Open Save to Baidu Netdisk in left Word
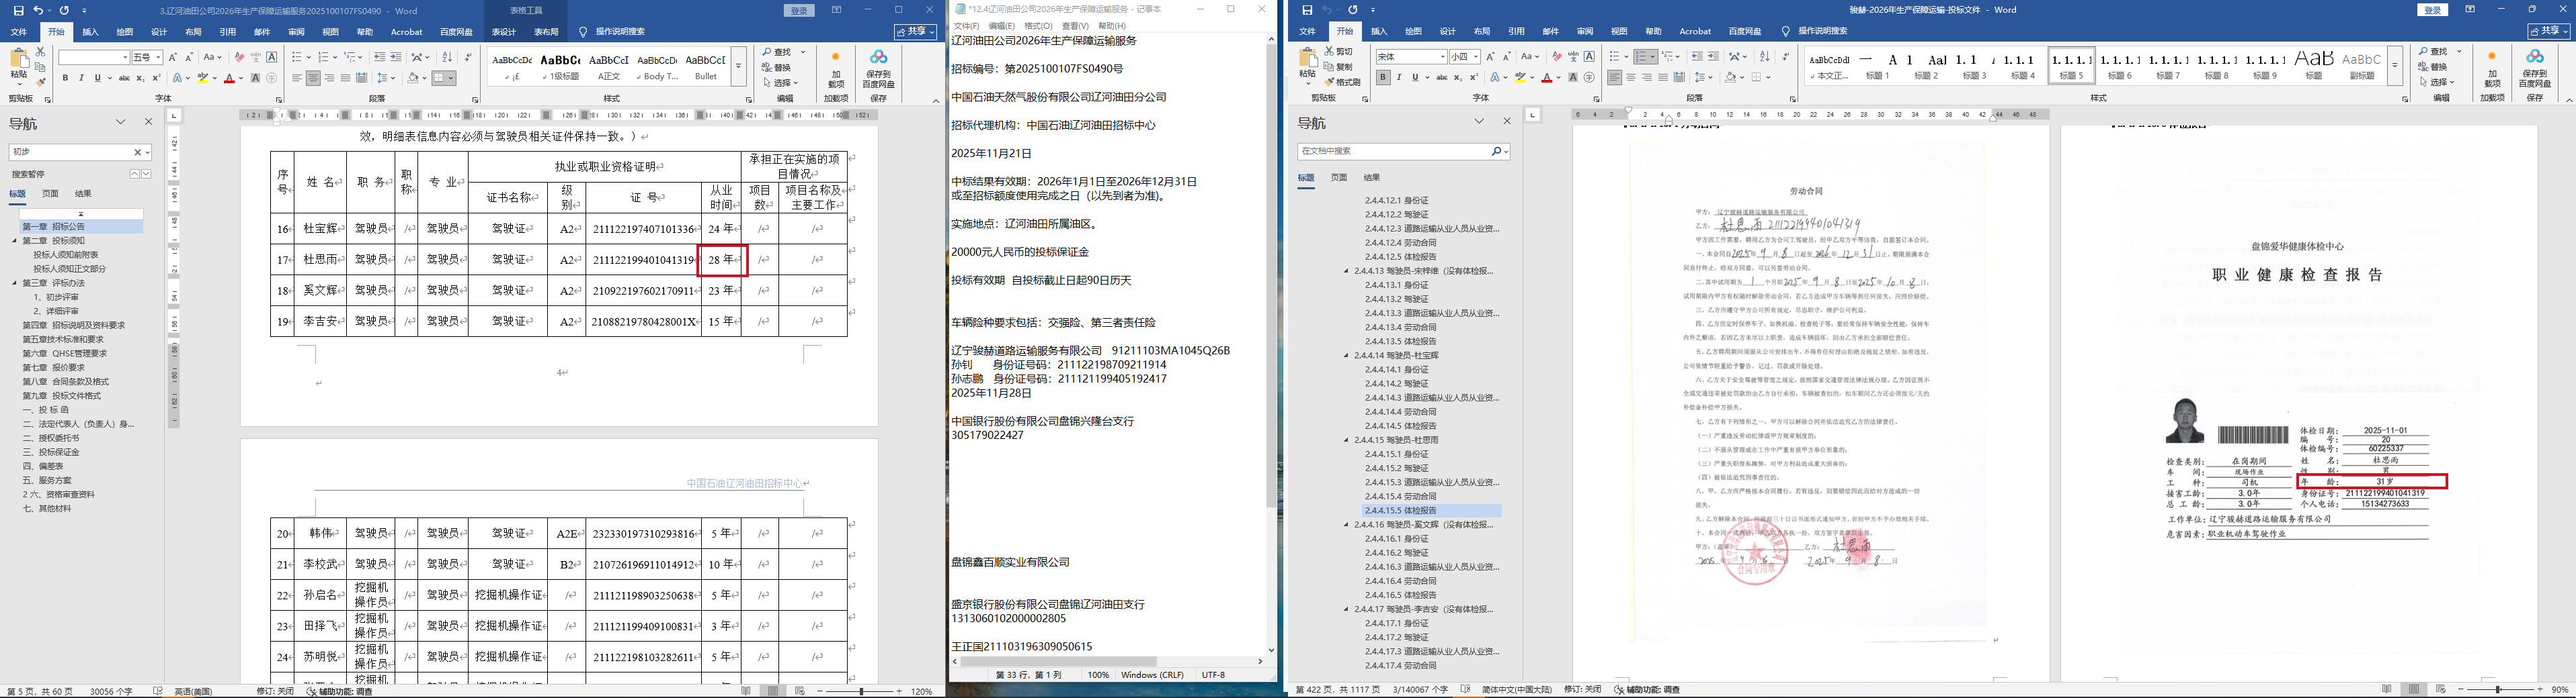The width and height of the screenshot is (2576, 698). coord(878,69)
